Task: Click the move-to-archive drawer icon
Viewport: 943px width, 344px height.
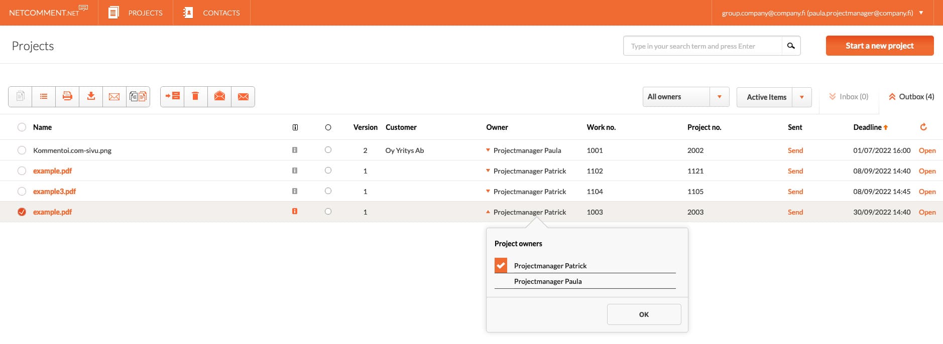Action: click(x=172, y=96)
